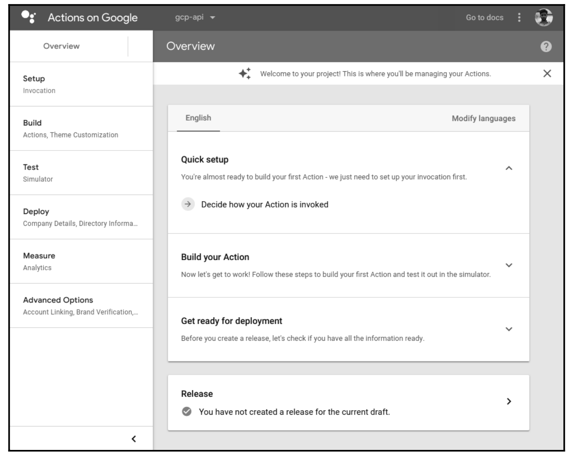Click the release status checkmark icon
571x456 pixels.
[187, 411]
